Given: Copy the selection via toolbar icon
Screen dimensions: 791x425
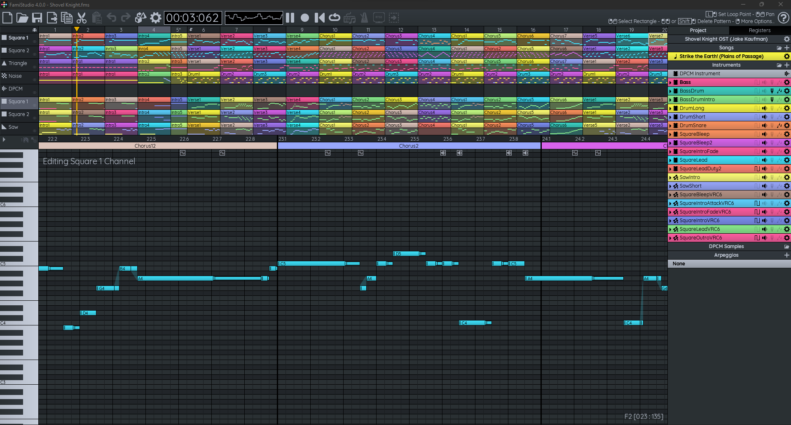Looking at the screenshot, I should tap(67, 18).
